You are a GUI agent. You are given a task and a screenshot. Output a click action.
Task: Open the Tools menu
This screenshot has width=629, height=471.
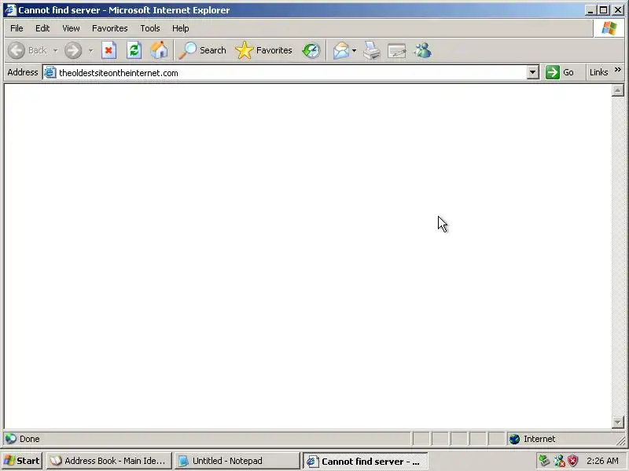point(149,28)
